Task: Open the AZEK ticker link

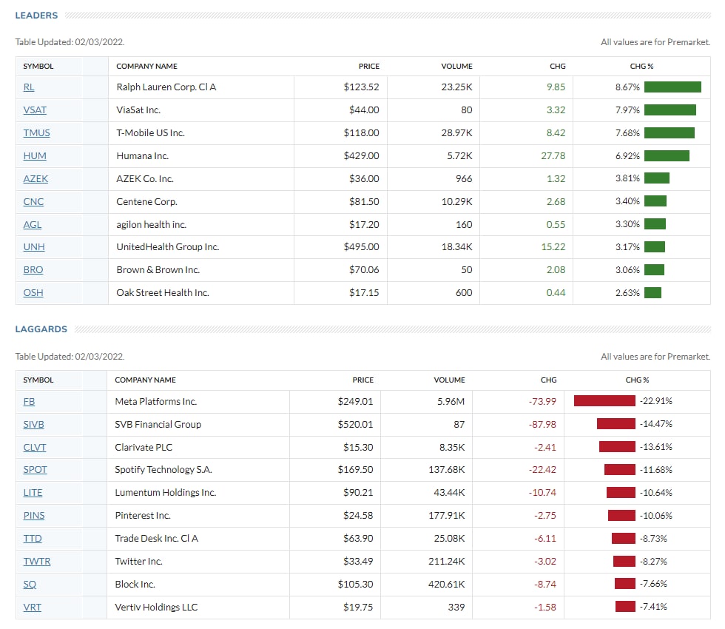Action: pos(36,178)
